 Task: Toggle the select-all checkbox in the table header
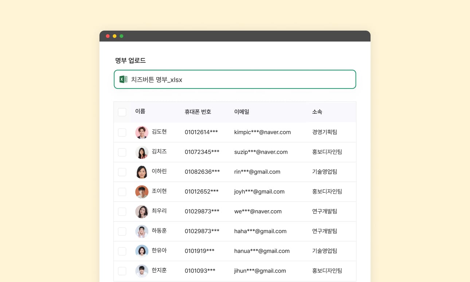[x=122, y=112]
